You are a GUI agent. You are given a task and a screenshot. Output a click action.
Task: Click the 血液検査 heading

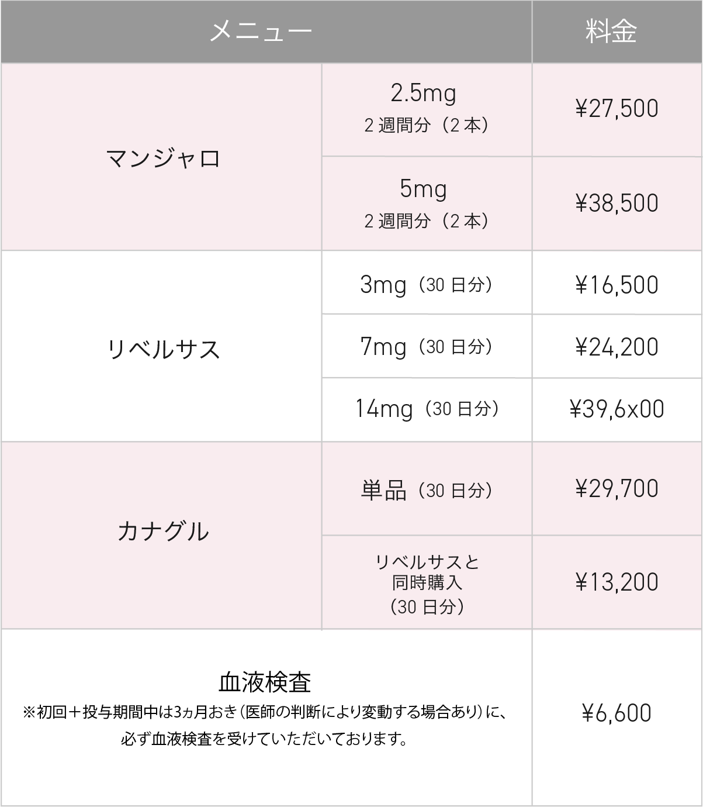pyautogui.click(x=265, y=682)
